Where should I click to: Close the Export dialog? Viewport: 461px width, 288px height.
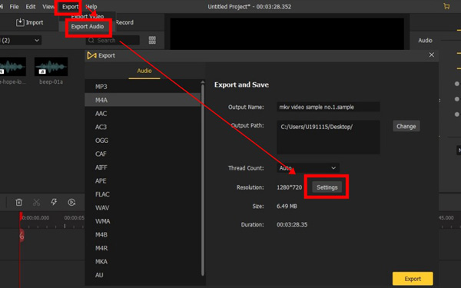point(431,55)
